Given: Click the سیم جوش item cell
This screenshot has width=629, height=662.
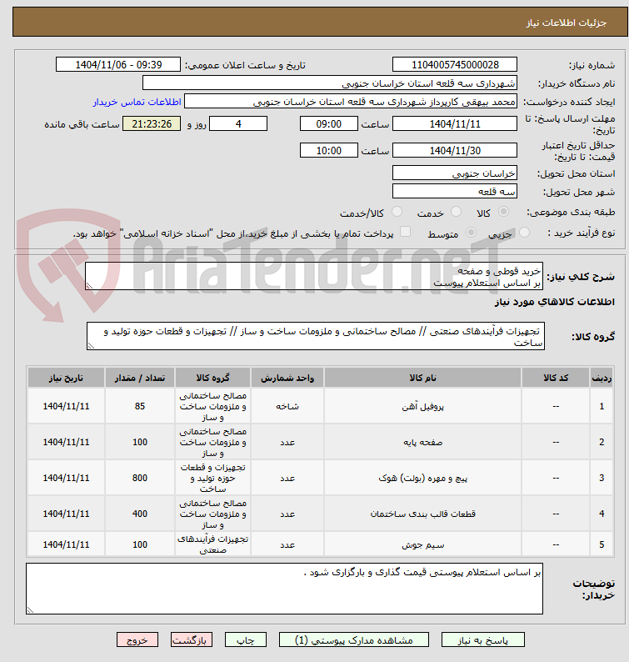Looking at the screenshot, I should click(x=422, y=544).
